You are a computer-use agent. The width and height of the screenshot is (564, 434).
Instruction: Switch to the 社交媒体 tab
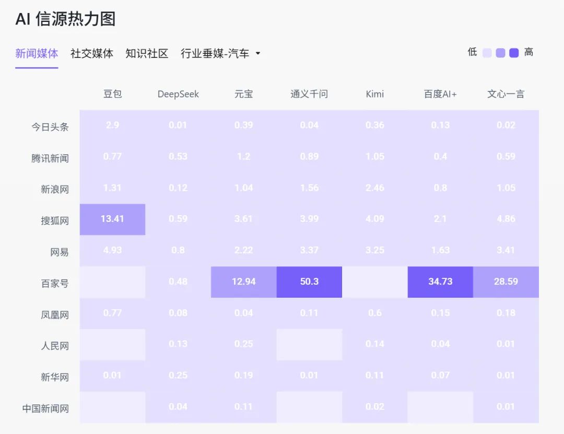[91, 54]
